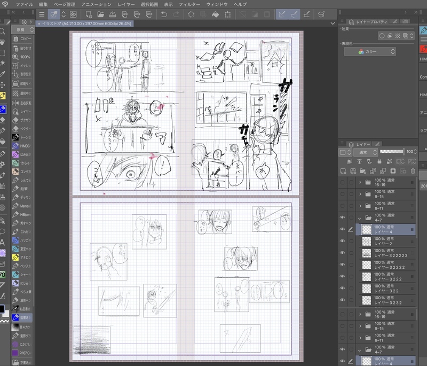This screenshot has width=427, height=366.
Task: Click the set as reference layer lighthouse icon
Action: tap(359, 161)
